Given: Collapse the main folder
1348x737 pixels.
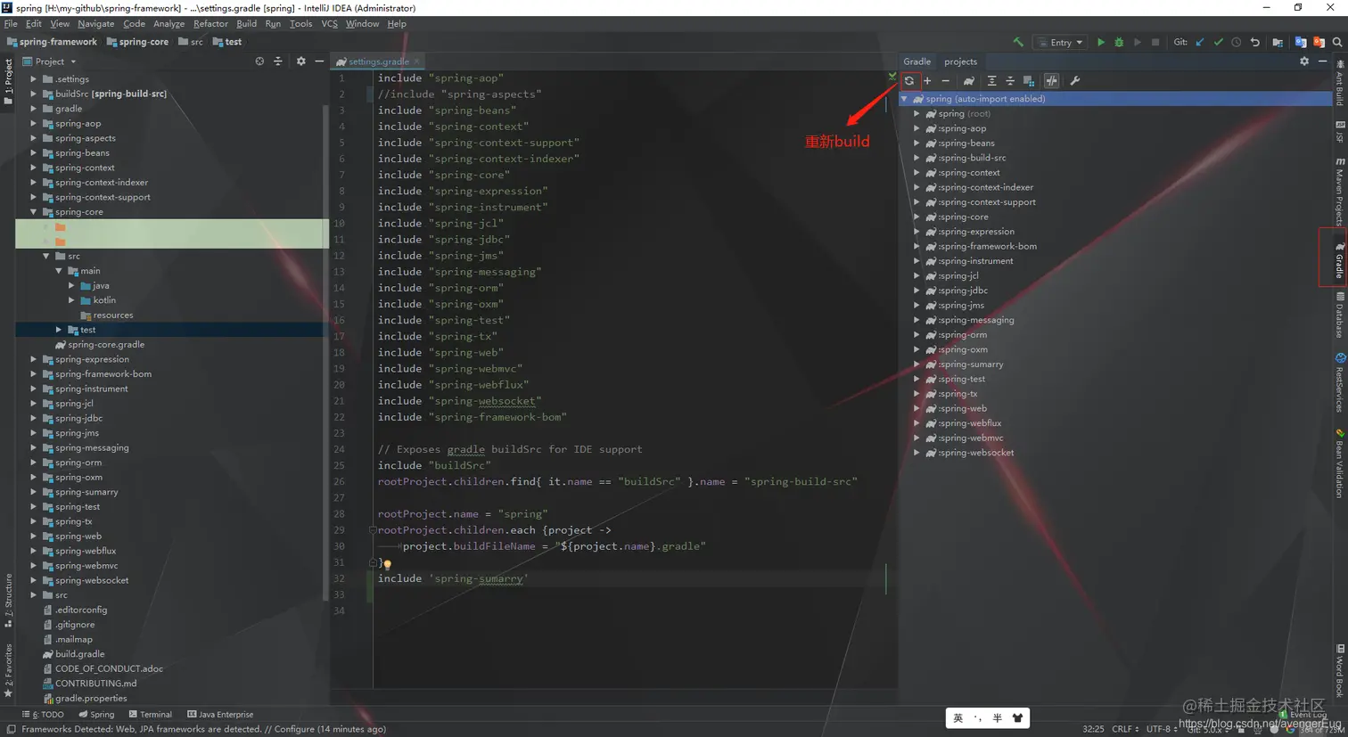Looking at the screenshot, I should point(59,271).
